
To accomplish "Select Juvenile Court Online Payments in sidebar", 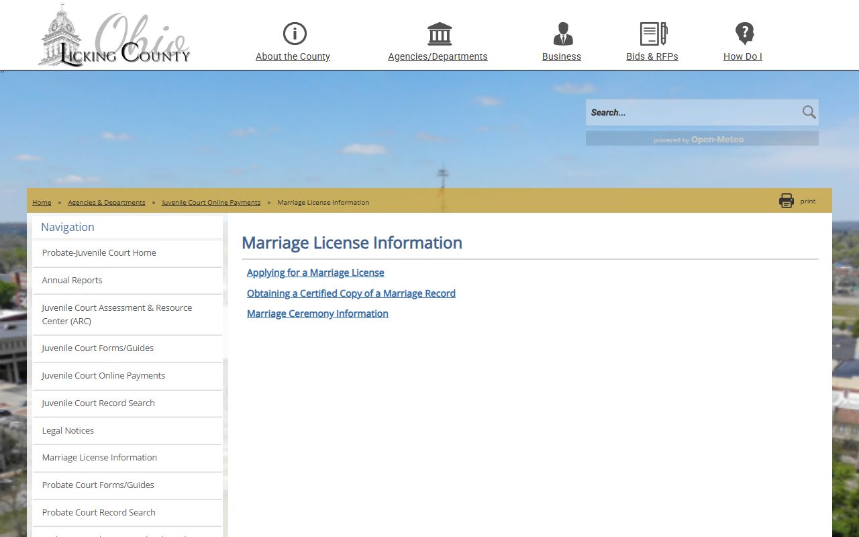I will pyautogui.click(x=128, y=376).
